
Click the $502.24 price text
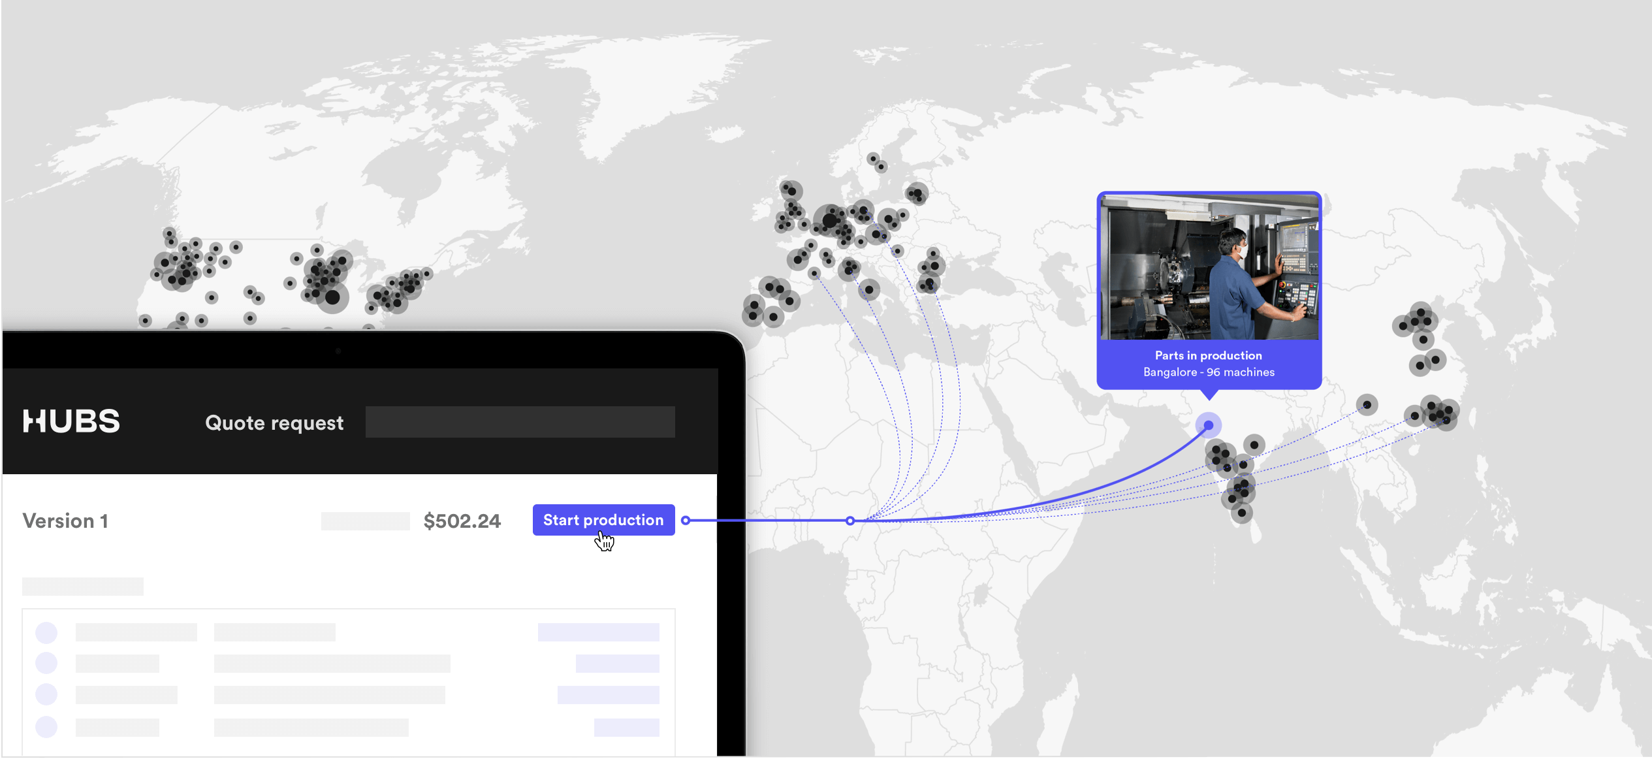point(462,521)
